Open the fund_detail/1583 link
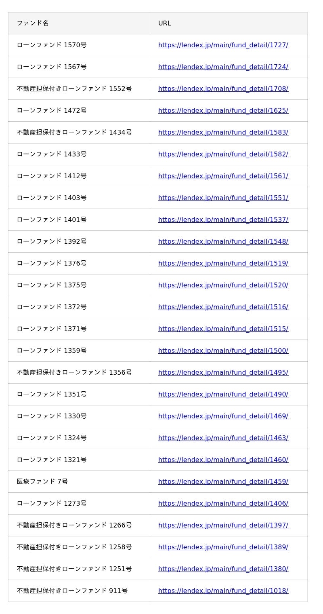This screenshot has height=614, width=323. coord(223,133)
